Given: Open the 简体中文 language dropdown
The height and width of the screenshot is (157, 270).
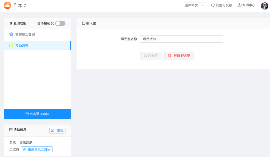Looking at the screenshot, I should (x=194, y=5).
